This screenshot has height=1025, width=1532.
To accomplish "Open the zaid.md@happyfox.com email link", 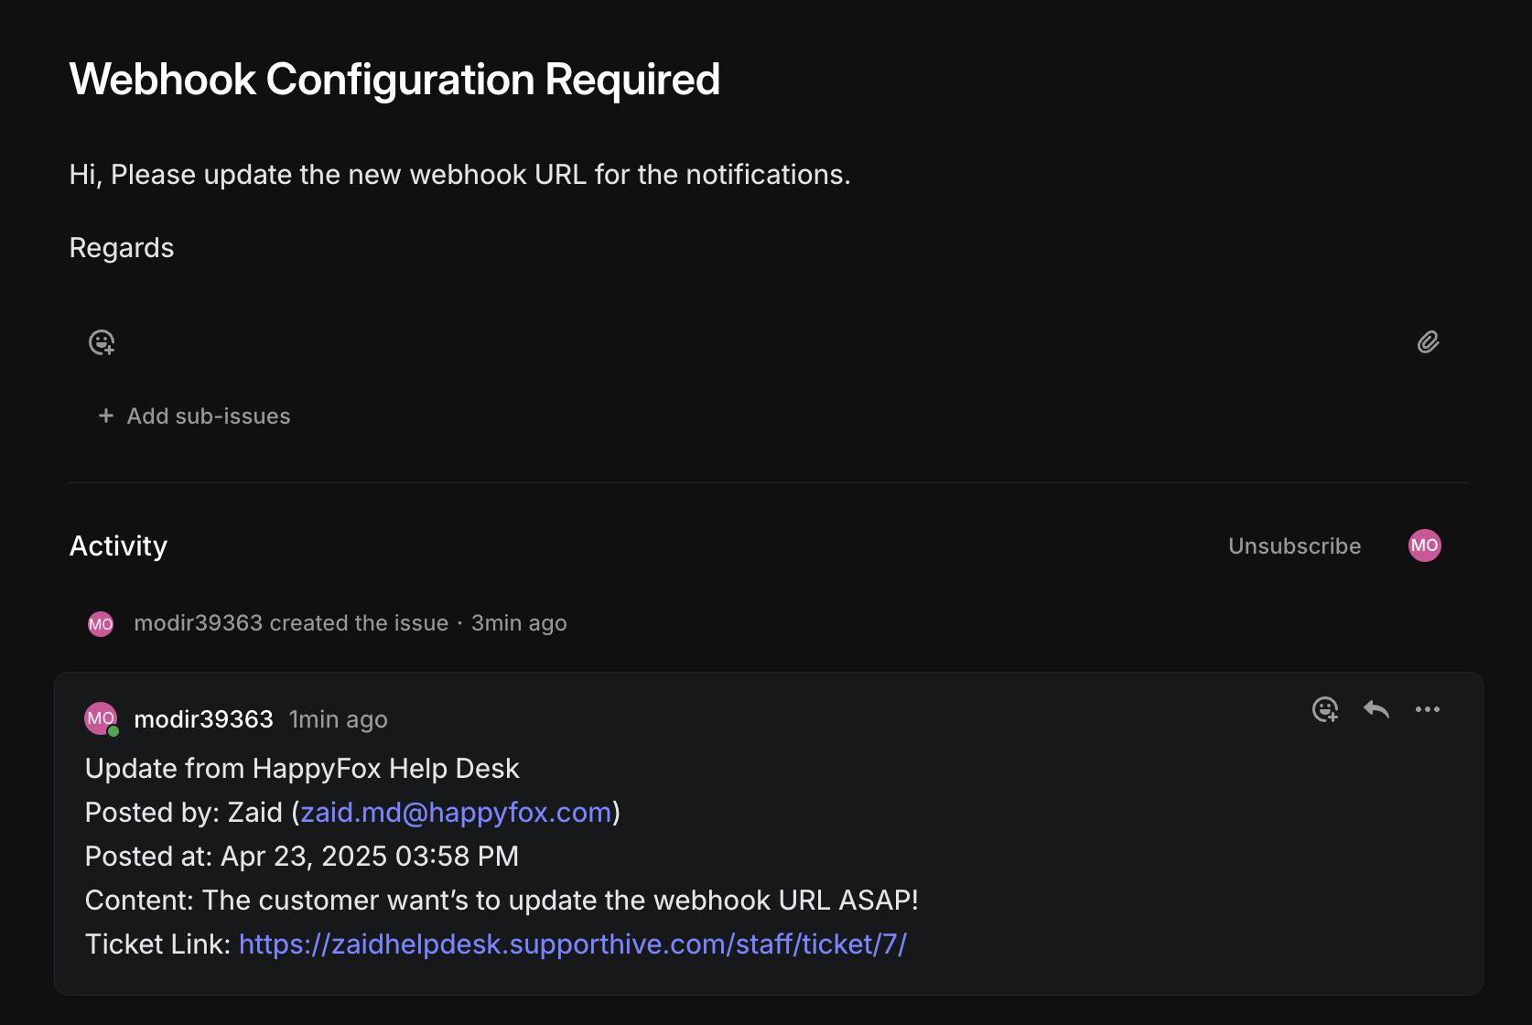I will pos(456,812).
